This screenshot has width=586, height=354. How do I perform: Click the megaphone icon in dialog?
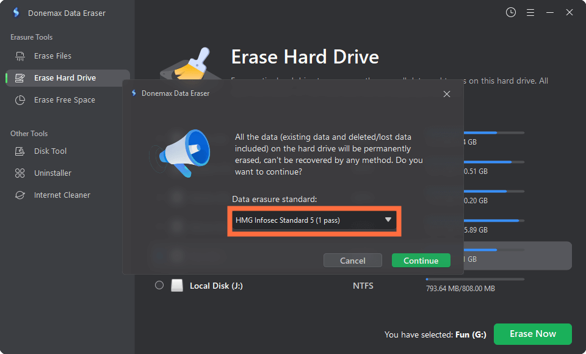pos(180,153)
